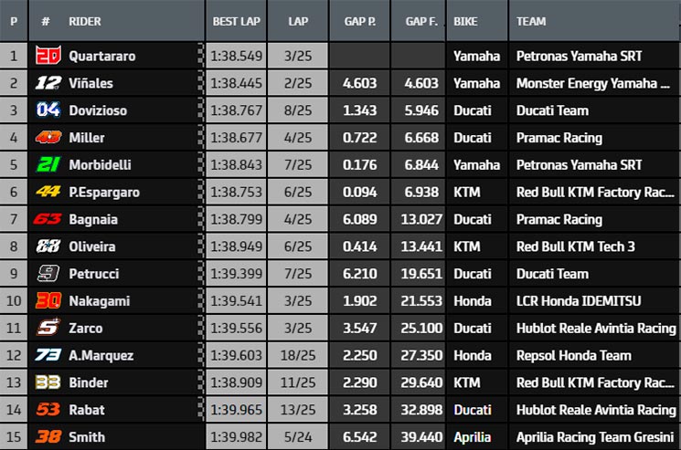Open rider name Petrucci
This screenshot has width=681, height=450.
pos(94,274)
